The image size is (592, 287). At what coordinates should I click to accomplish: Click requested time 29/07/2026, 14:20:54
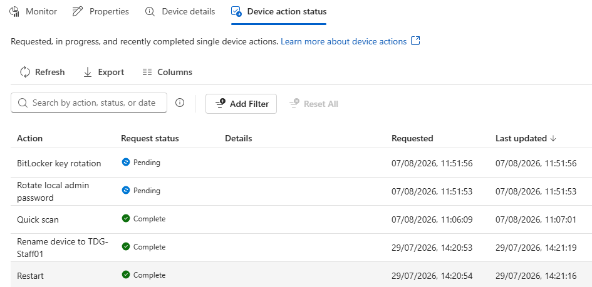432,276
